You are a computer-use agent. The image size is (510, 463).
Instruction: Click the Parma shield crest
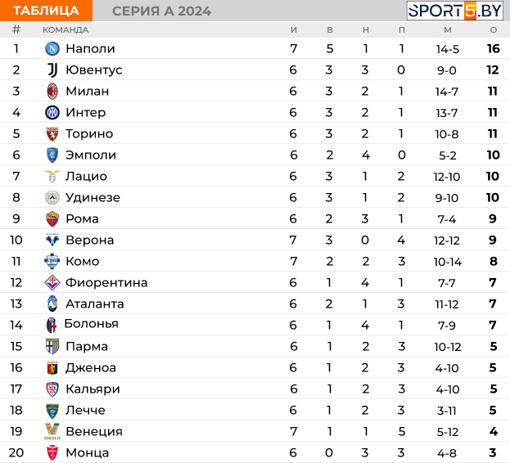tap(52, 346)
